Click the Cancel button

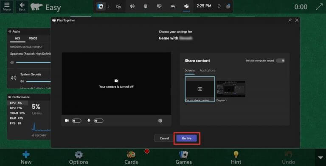point(164,138)
